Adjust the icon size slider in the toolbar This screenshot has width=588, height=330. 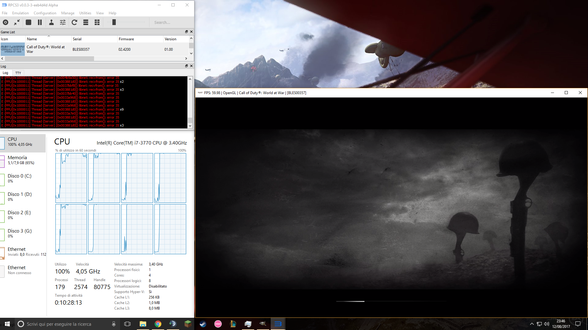114,22
